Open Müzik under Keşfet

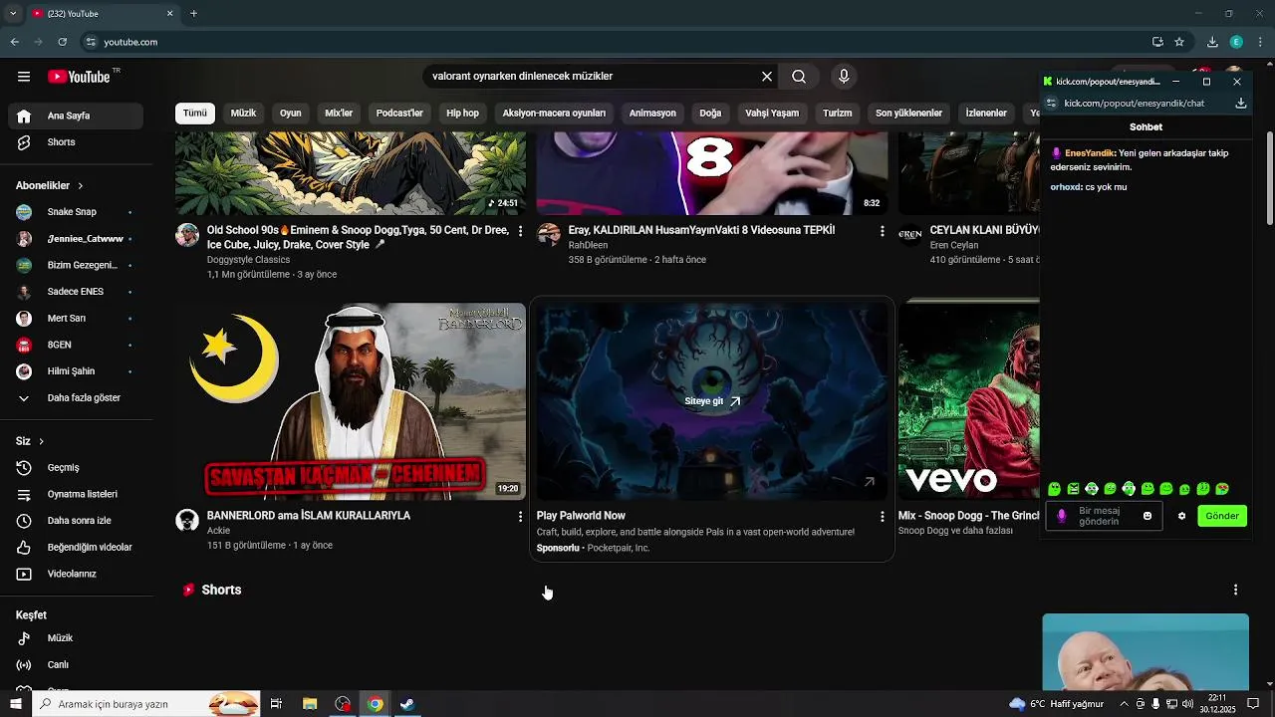76,638
